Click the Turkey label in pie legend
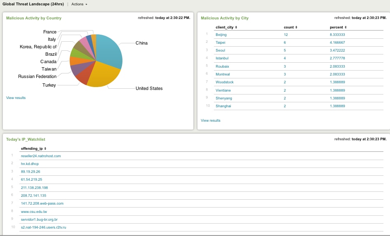Viewport: 390px width, 236px height. 49,85
